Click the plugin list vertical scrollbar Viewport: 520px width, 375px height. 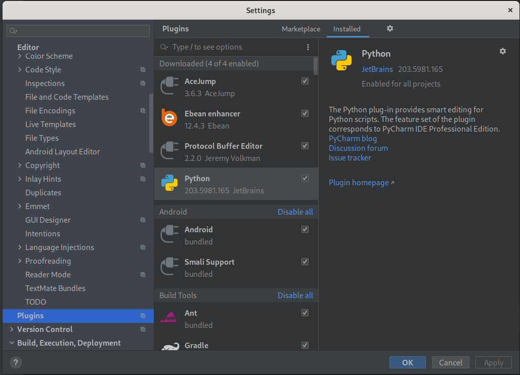(x=316, y=66)
